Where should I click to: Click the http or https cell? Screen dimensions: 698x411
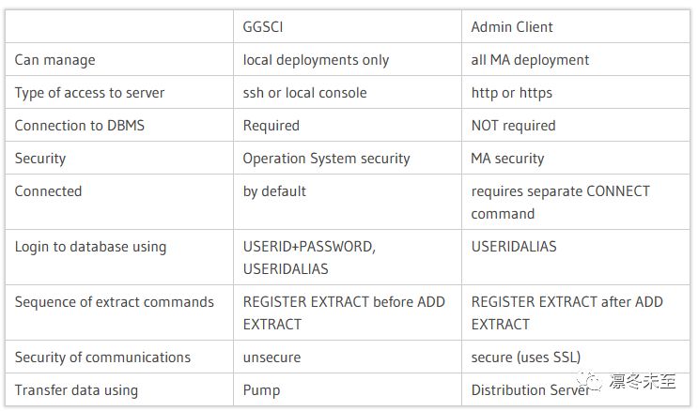(511, 93)
